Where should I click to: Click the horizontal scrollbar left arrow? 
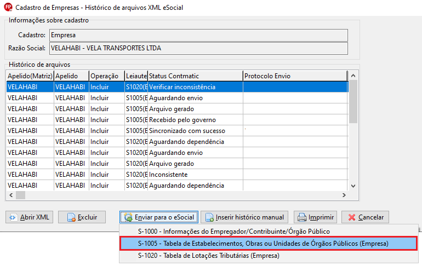11,195
